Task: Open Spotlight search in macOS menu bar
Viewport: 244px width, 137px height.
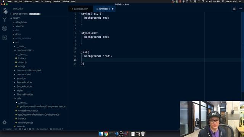Action: (x=191, y=2)
